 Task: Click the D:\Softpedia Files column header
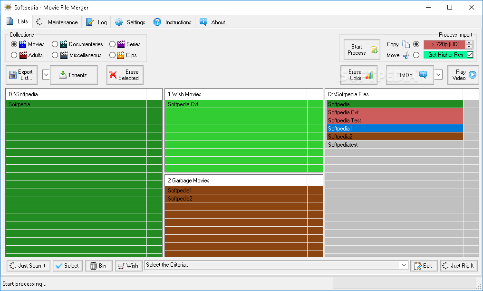point(394,94)
